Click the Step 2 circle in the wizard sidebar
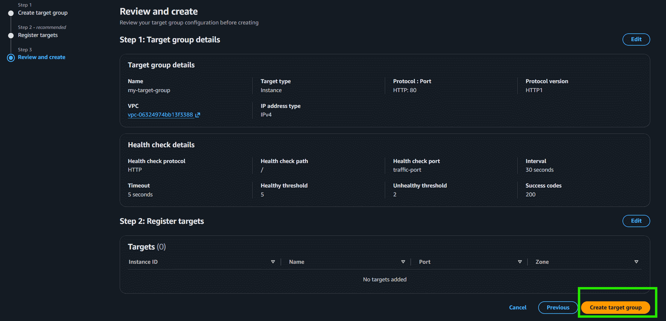 11,35
